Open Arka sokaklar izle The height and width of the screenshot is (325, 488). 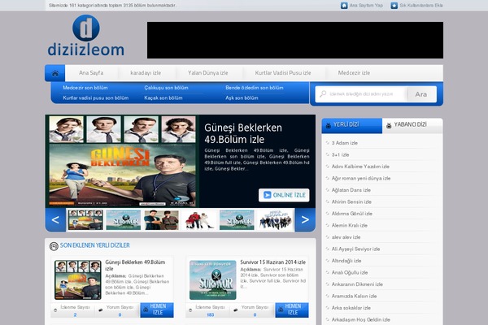[x=351, y=308]
